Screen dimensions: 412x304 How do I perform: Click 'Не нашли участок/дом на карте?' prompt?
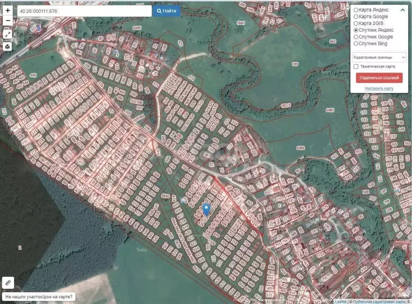pyautogui.click(x=39, y=298)
